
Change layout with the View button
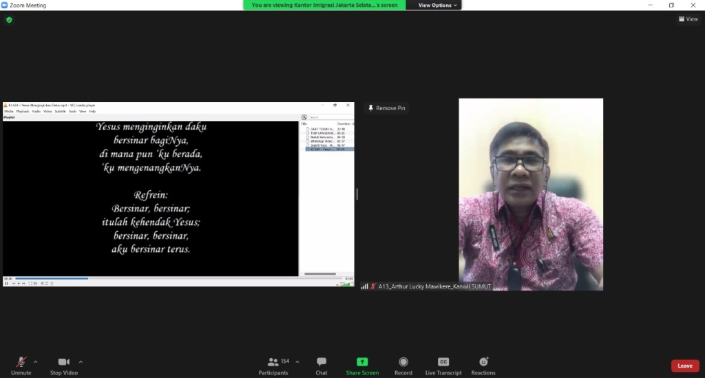coord(688,19)
